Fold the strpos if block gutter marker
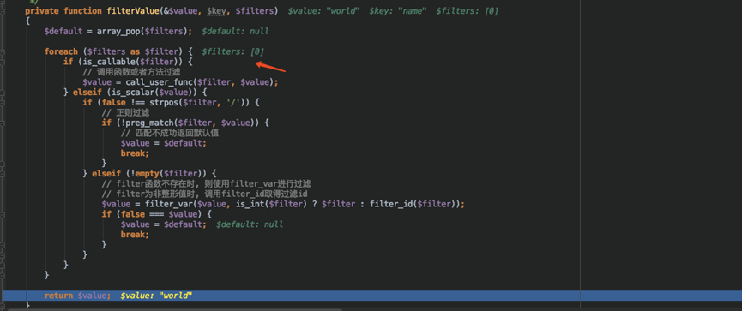The height and width of the screenshot is (311, 742). point(3,103)
